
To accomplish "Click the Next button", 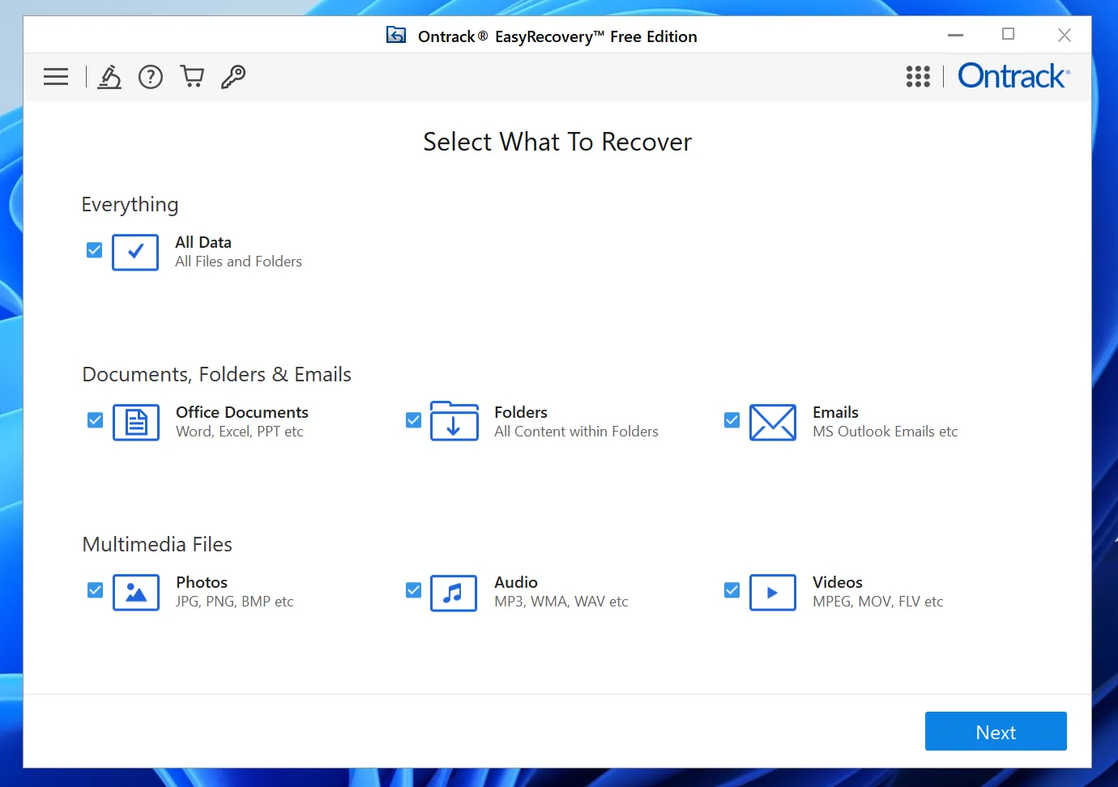I will click(996, 732).
